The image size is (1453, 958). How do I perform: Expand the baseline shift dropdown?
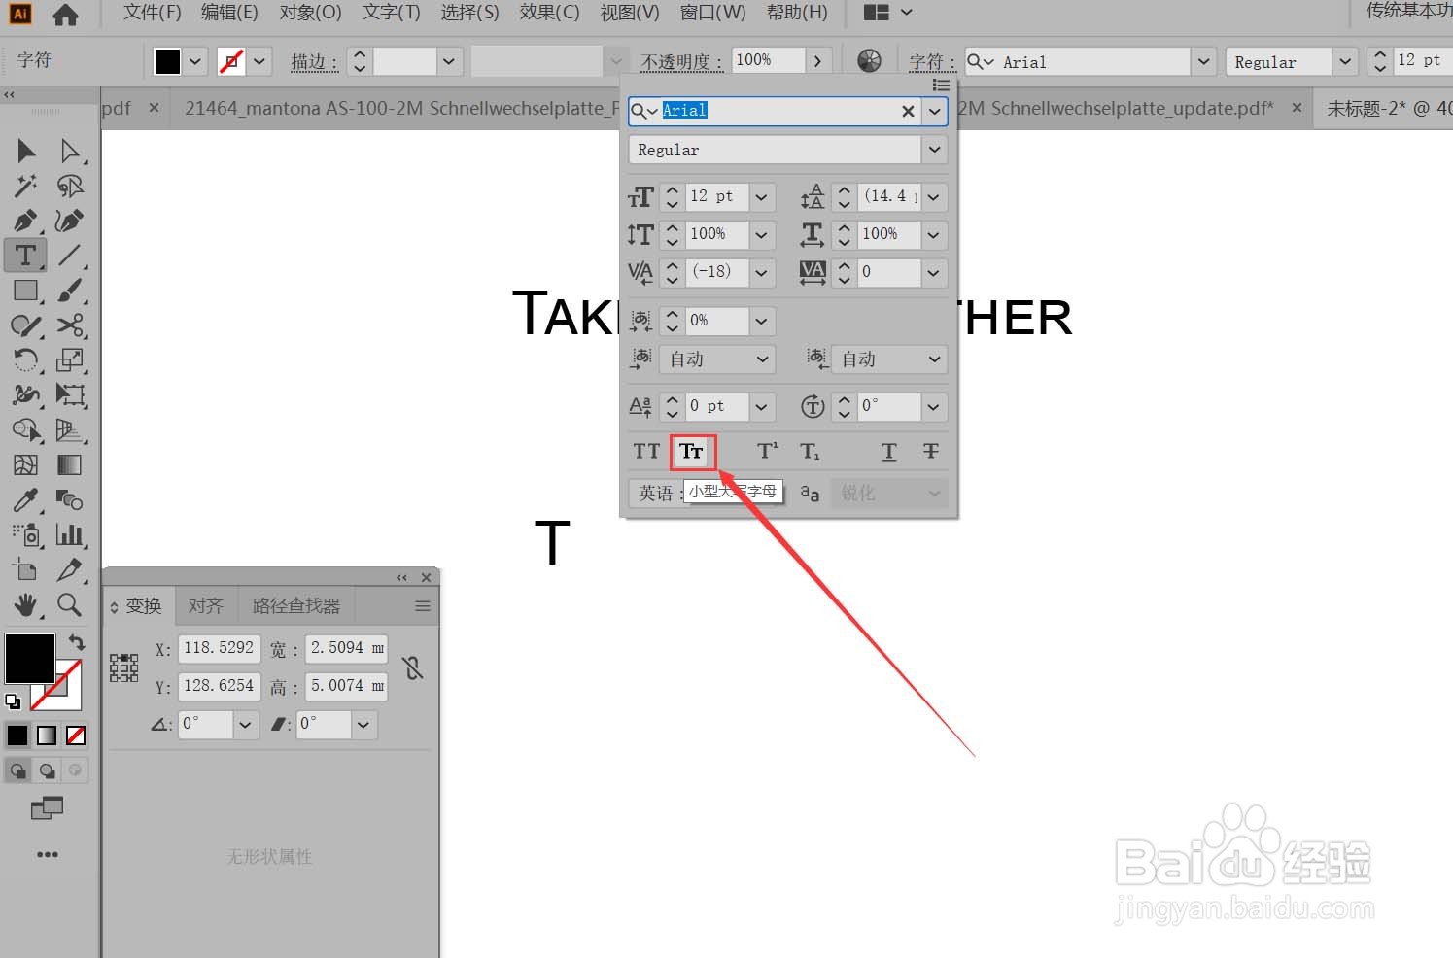[762, 407]
